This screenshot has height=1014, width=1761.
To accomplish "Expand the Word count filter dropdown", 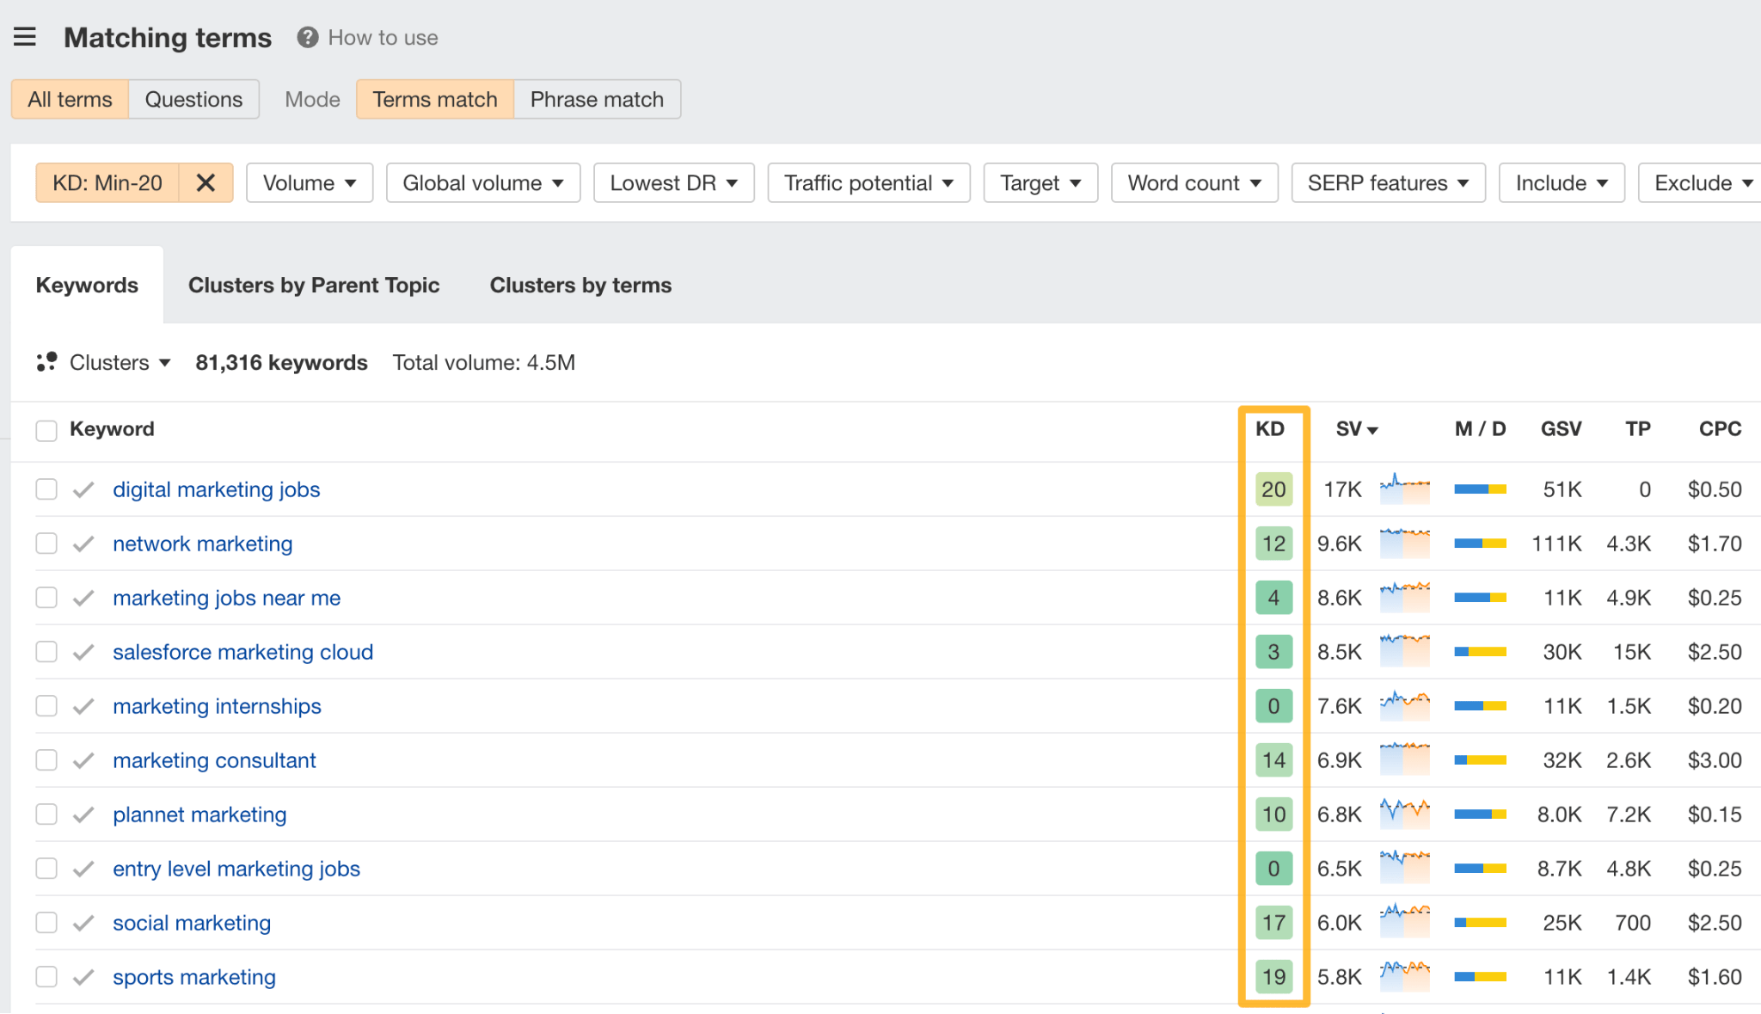I will tap(1193, 182).
